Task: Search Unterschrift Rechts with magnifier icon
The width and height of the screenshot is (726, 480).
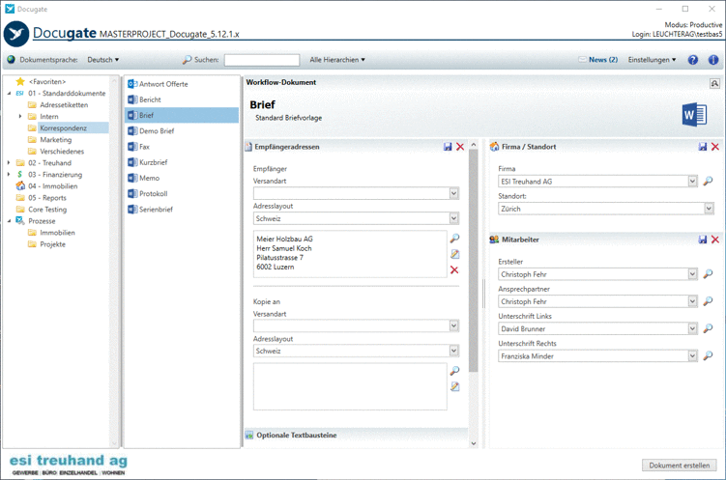Action: [x=708, y=356]
